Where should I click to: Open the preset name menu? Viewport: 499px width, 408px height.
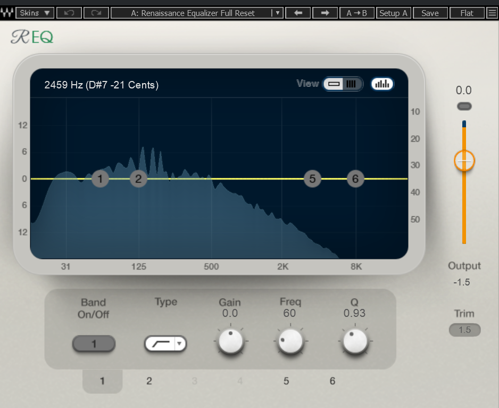pyautogui.click(x=193, y=13)
